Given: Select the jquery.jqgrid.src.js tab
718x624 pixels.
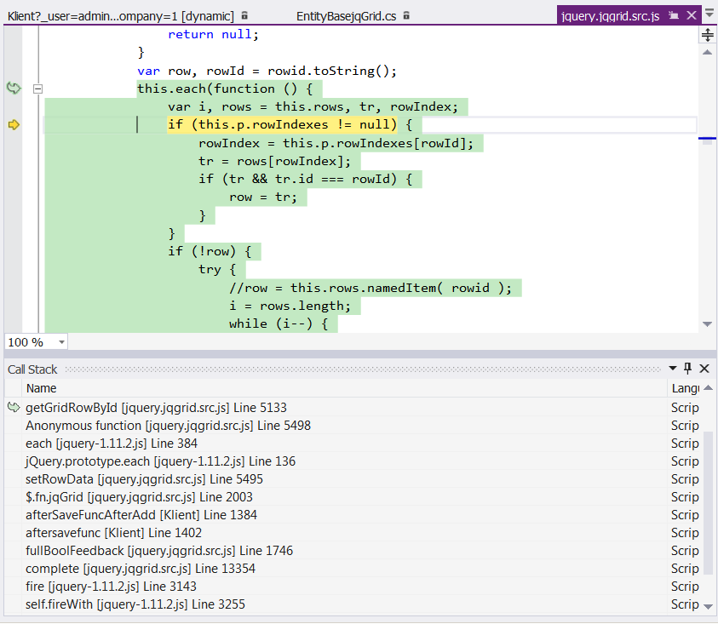Looking at the screenshot, I should (x=611, y=16).
